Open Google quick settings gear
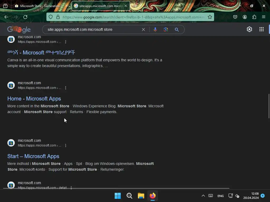 (249, 29)
